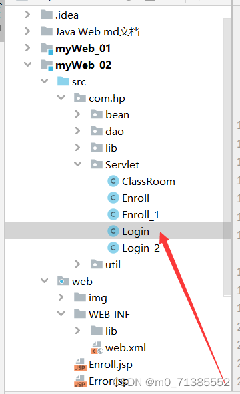Viewport: 240px width, 394px height.
Task: Click the Login class icon
Action: (113, 231)
